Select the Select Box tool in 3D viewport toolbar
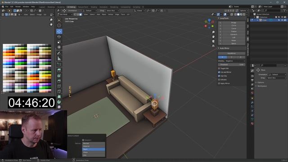288x162 pixels. pyautogui.click(x=59, y=20)
